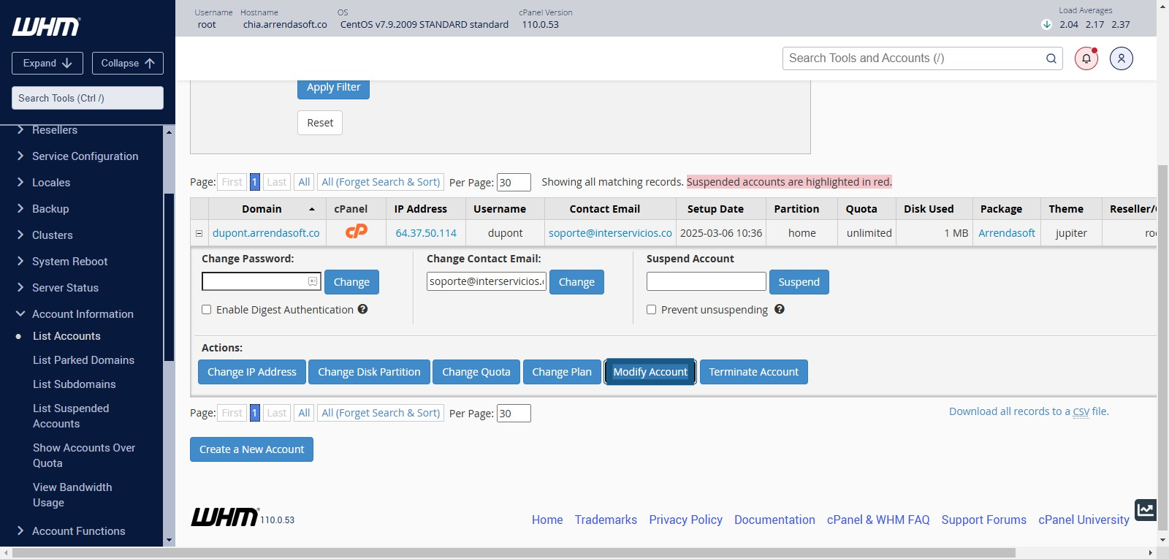
Task: Click password generator icon in password field
Action: tap(313, 281)
